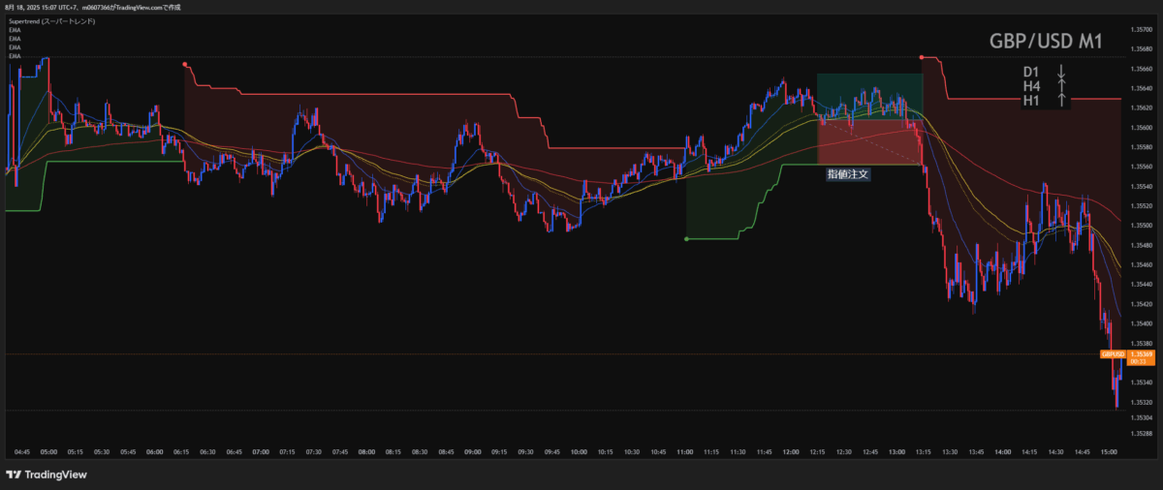Select the last EMA legend entry
Screen dimensions: 1163x490
(x=15, y=56)
